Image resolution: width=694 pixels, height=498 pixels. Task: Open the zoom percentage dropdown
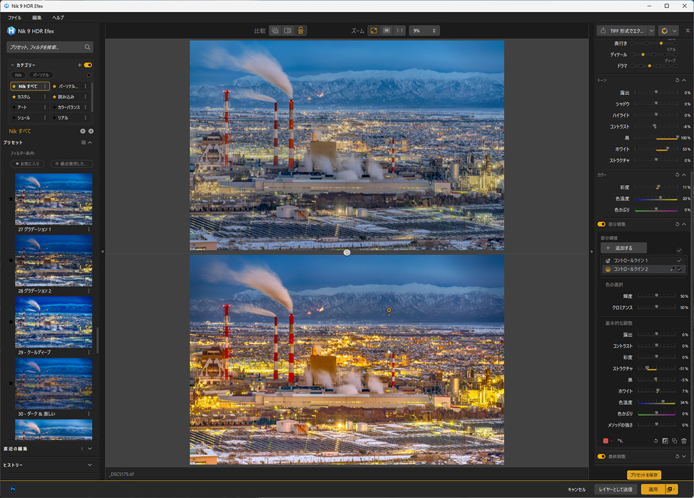tap(424, 30)
